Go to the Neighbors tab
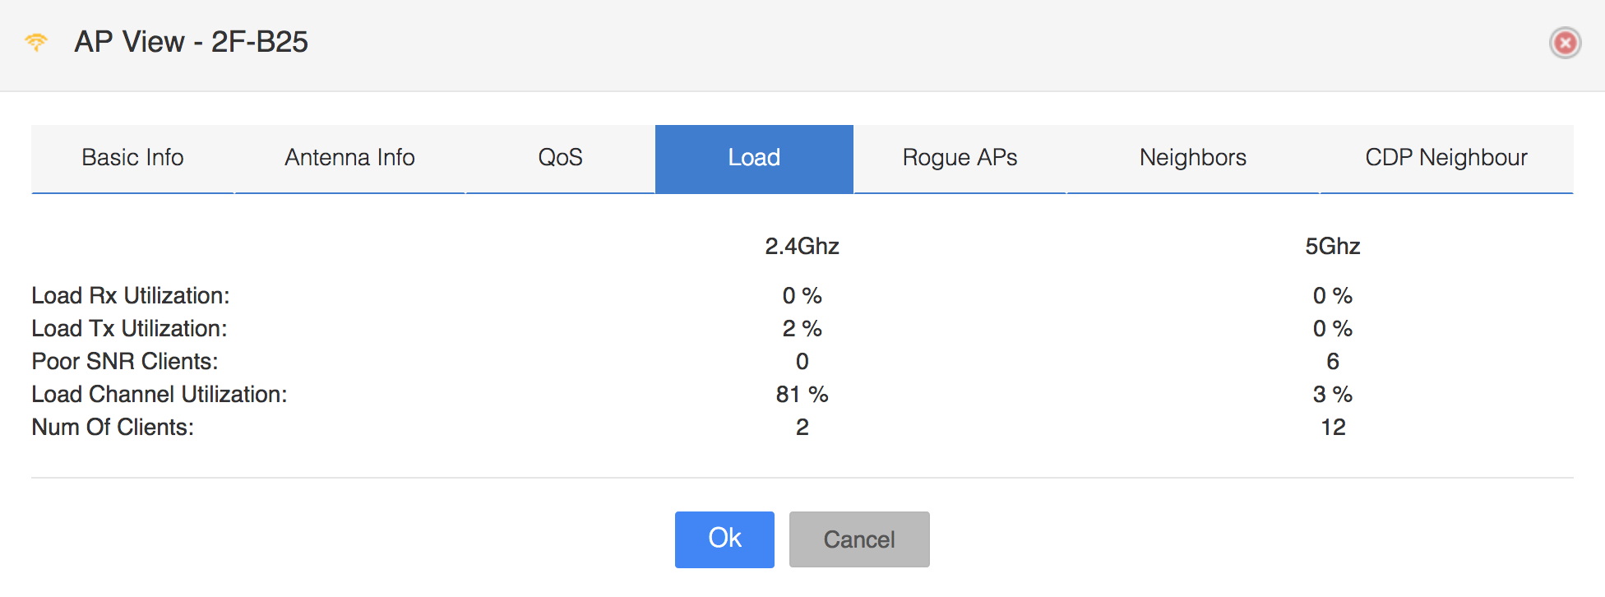 pos(1193,158)
